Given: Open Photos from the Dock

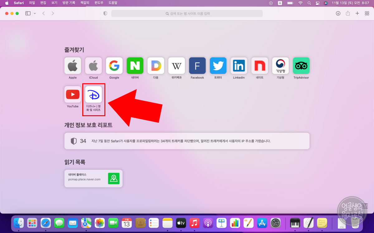Looking at the screenshot, I should point(100,223).
